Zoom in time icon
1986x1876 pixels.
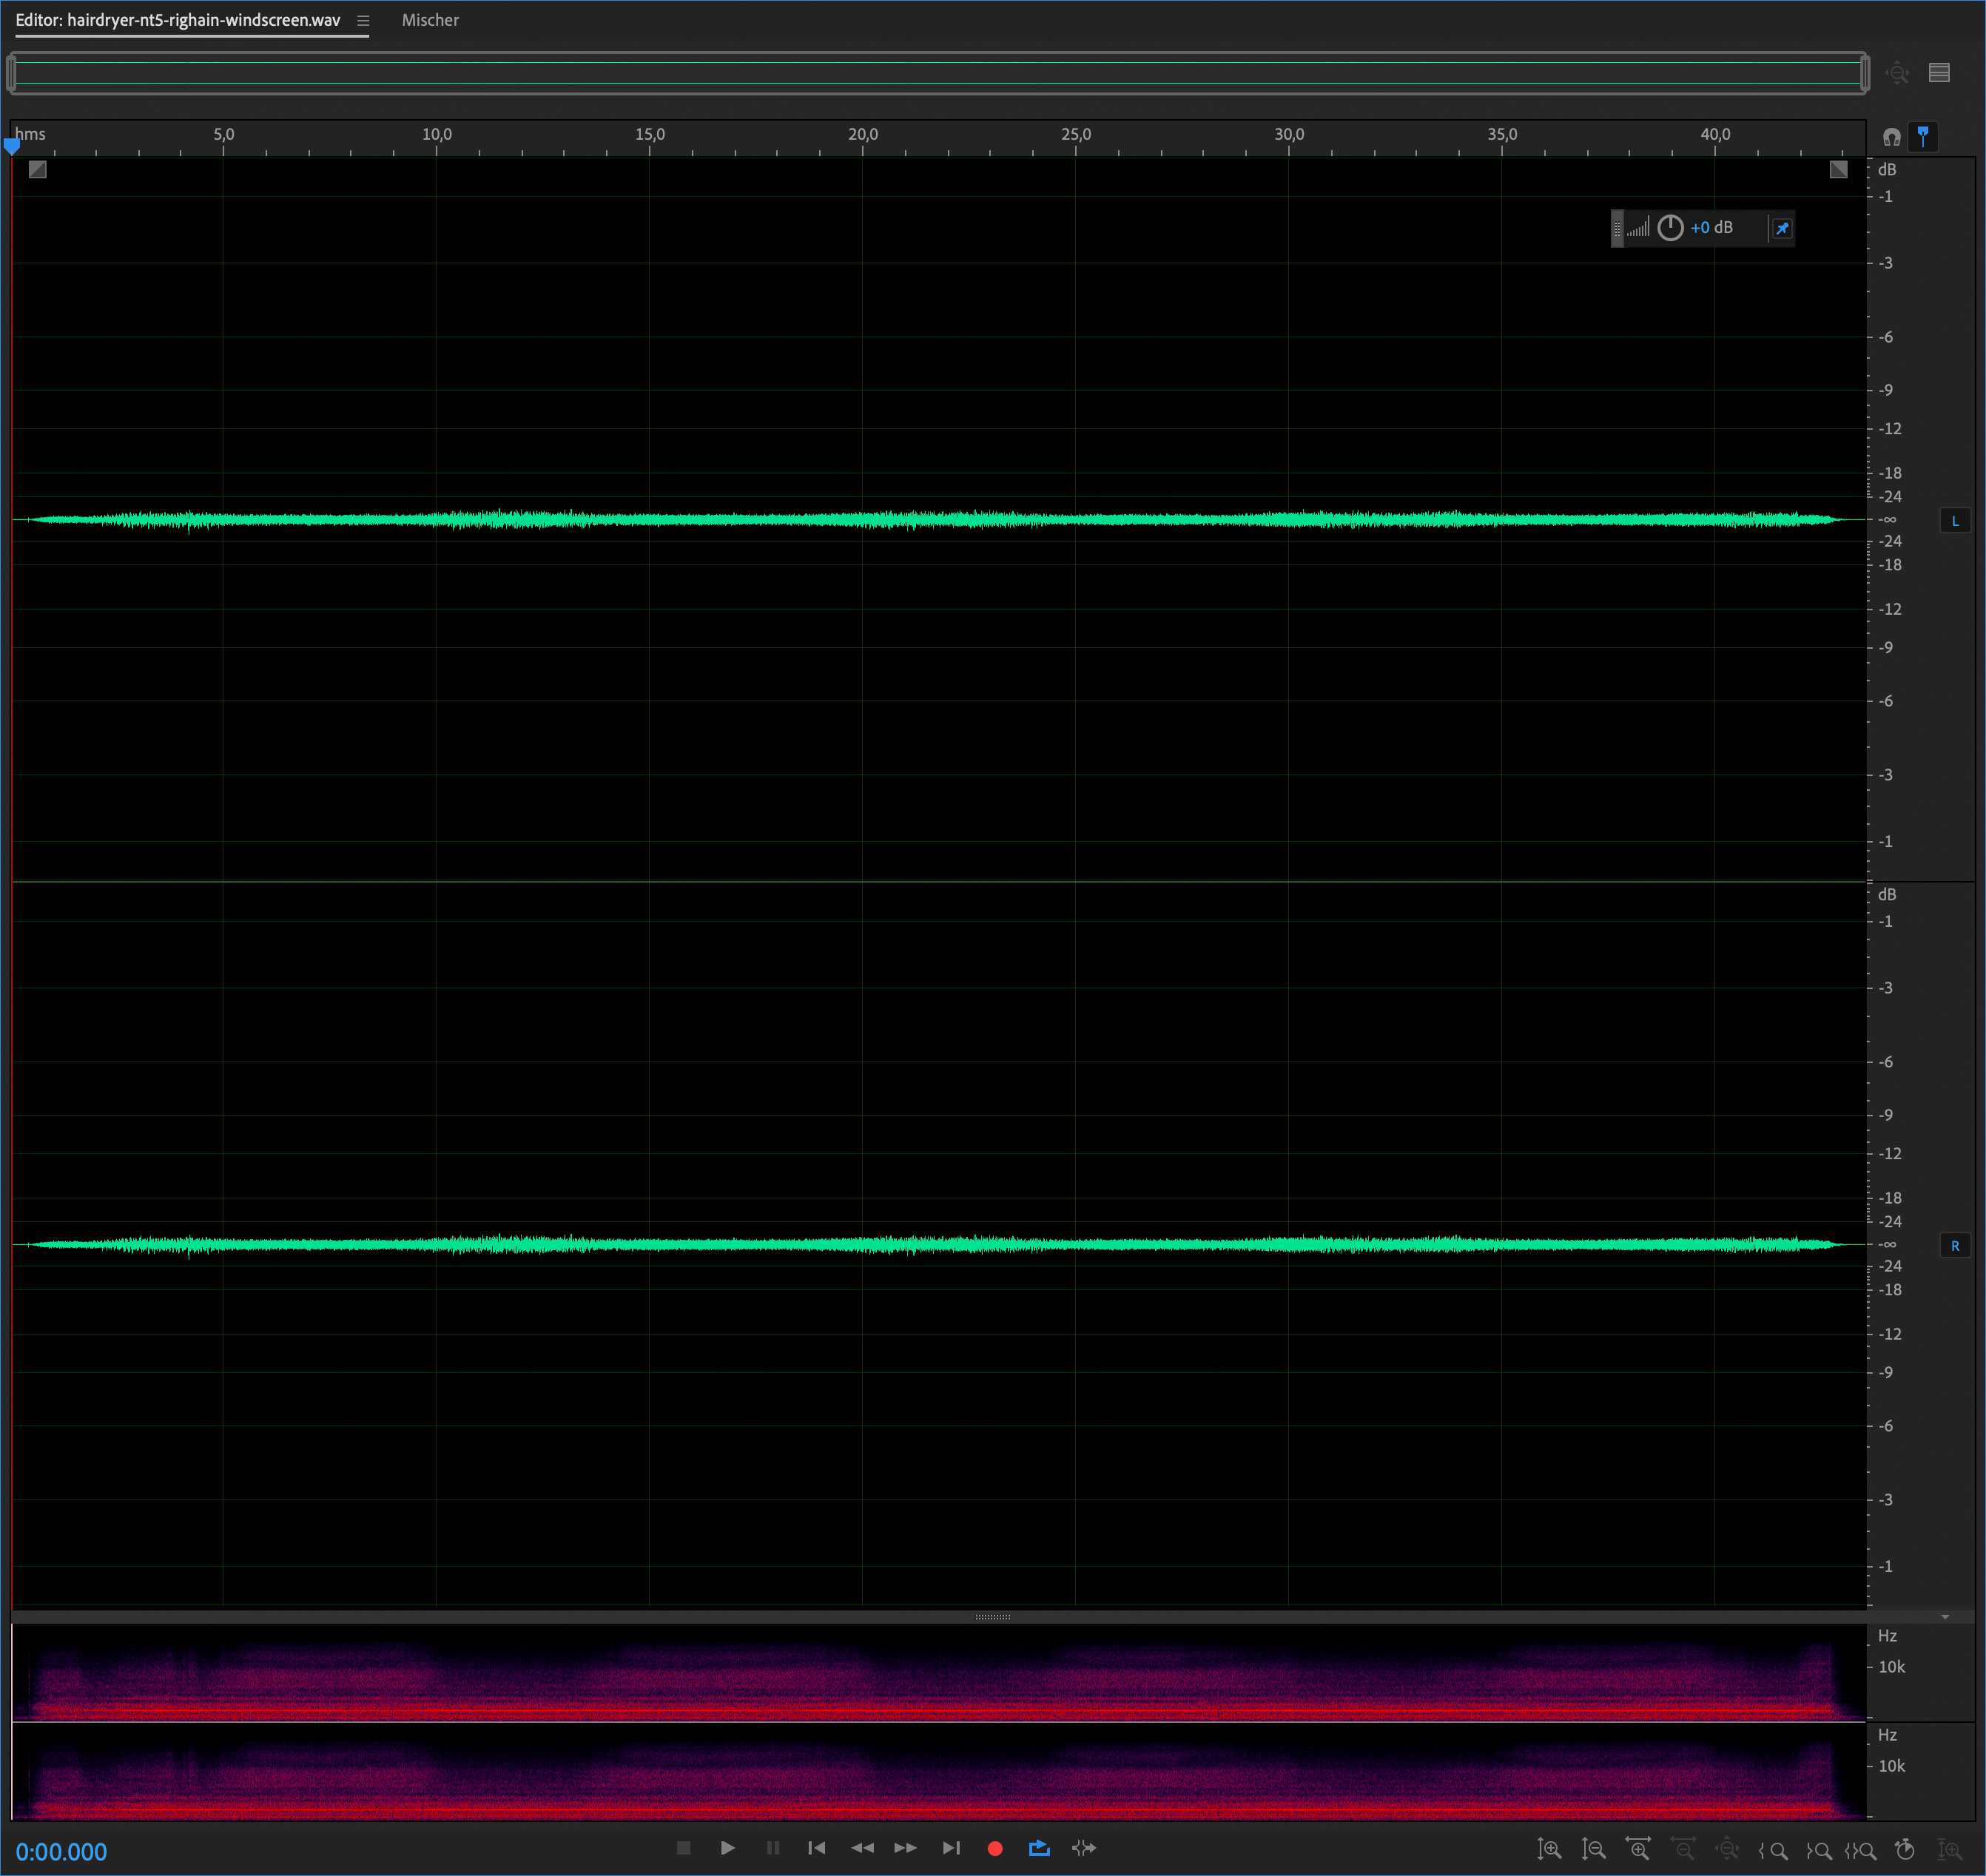pos(1638,1849)
